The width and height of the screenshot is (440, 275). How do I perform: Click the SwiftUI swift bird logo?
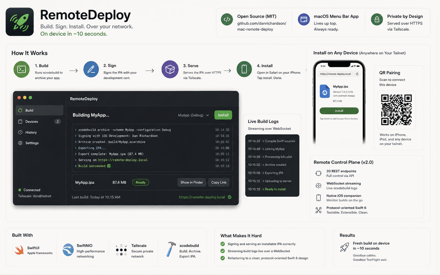tap(19, 250)
